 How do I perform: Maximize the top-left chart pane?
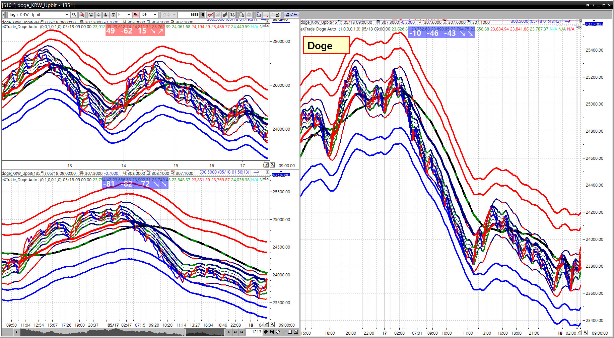(267, 21)
